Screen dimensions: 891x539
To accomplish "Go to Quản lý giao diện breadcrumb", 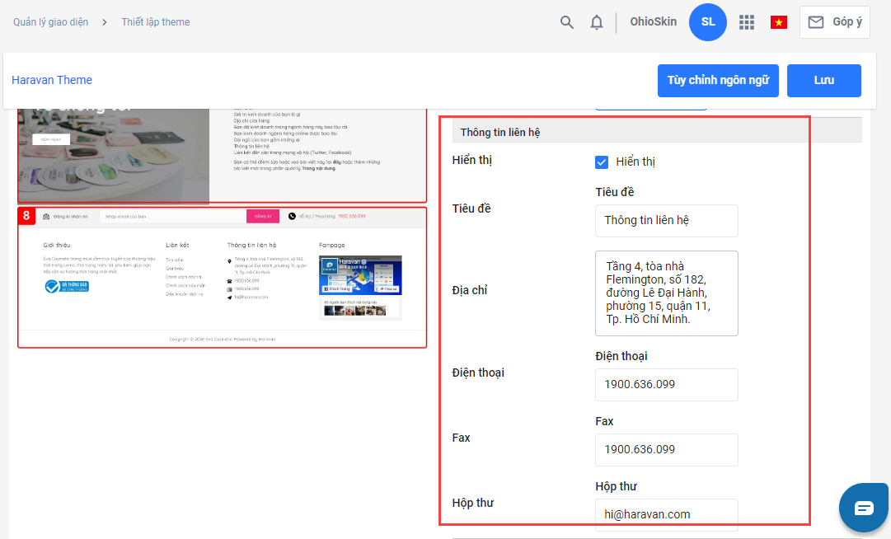I will pos(50,22).
